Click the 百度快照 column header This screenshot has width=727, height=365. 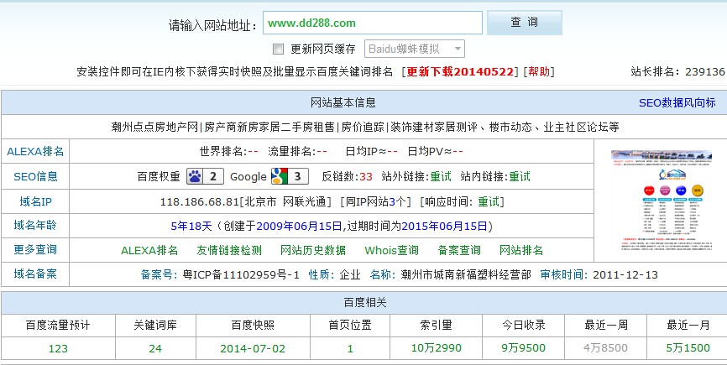point(253,326)
